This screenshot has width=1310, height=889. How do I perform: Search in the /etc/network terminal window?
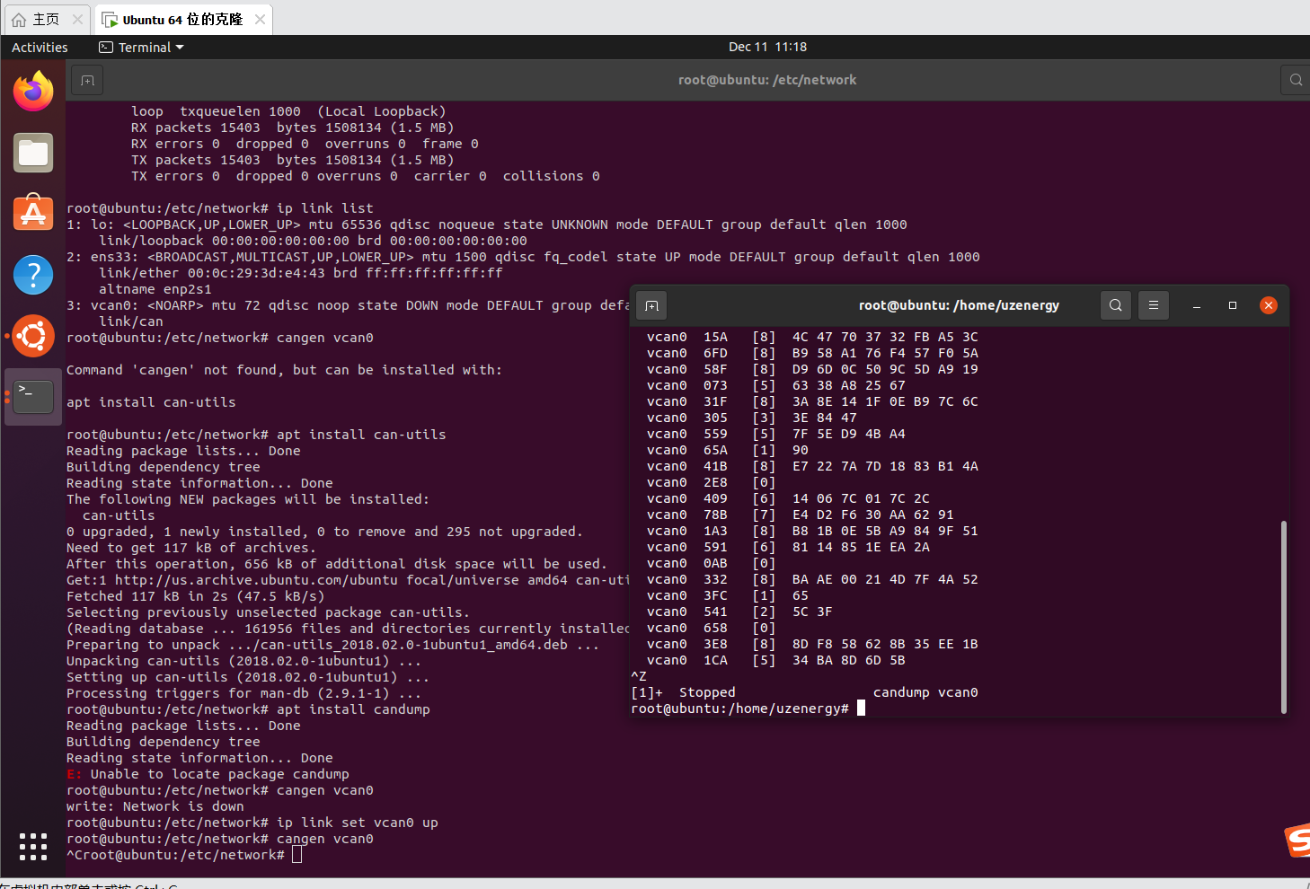click(1295, 80)
